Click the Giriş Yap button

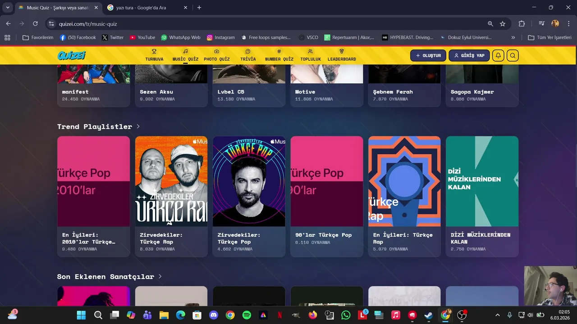tap(469, 55)
